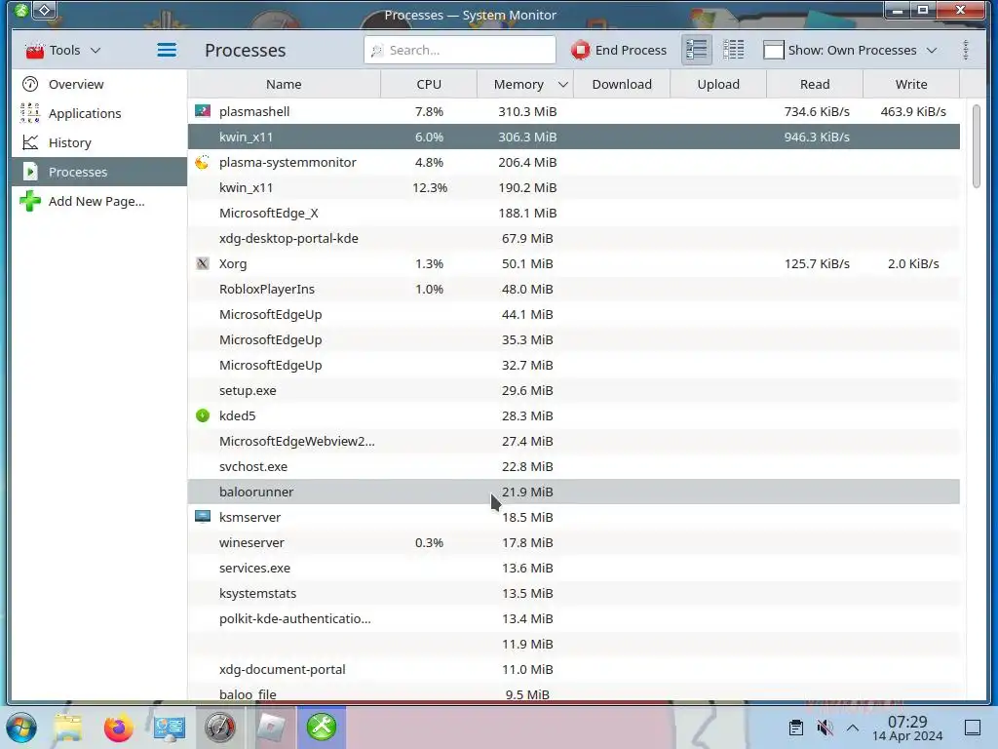
Task: Click the ksmserver monitor icon
Action: [x=203, y=517]
